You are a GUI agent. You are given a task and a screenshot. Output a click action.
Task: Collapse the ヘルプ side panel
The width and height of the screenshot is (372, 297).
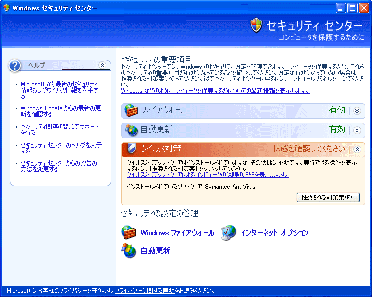coord(102,65)
